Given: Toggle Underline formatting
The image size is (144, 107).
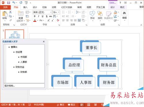Looking at the screenshot, I should (43, 16).
